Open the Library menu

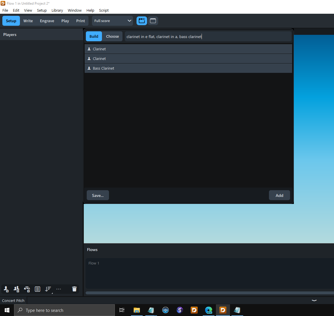(57, 11)
